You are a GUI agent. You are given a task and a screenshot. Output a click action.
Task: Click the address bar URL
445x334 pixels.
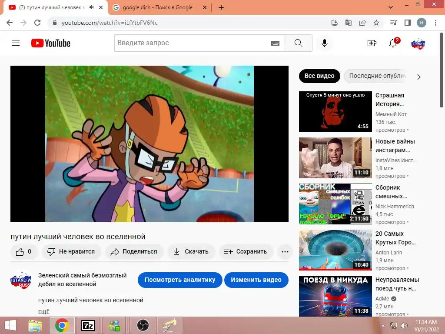click(110, 23)
